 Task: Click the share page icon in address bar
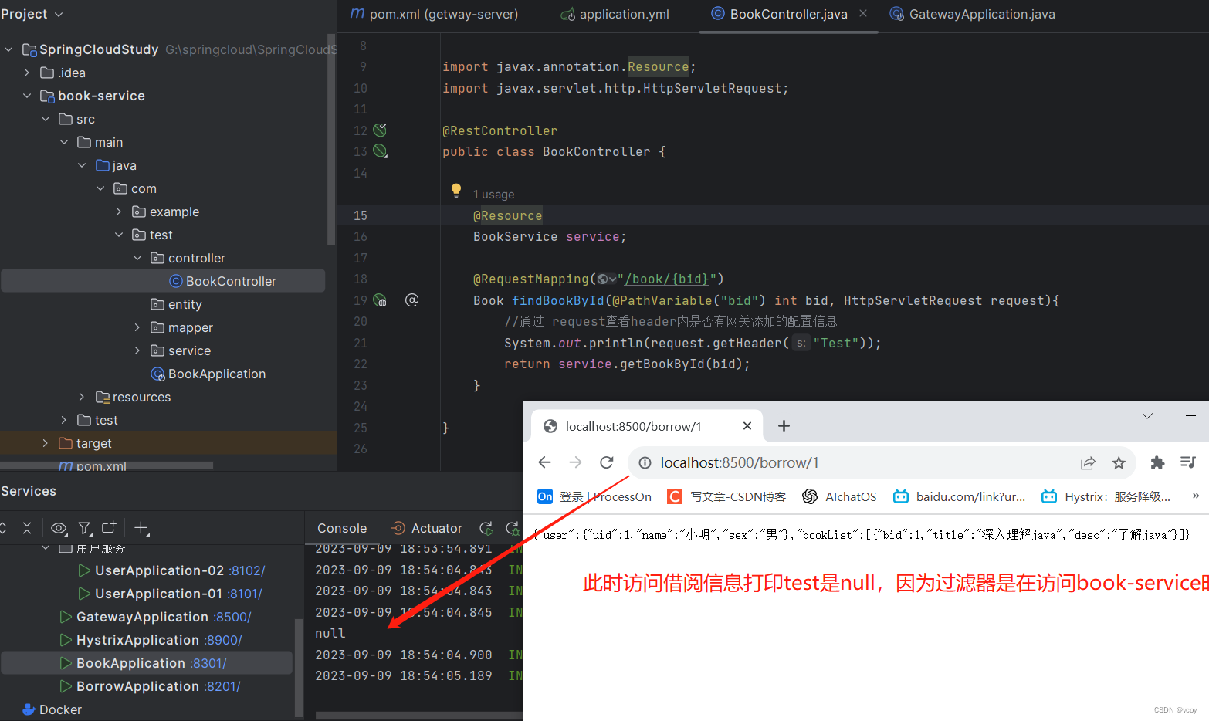pyautogui.click(x=1088, y=462)
